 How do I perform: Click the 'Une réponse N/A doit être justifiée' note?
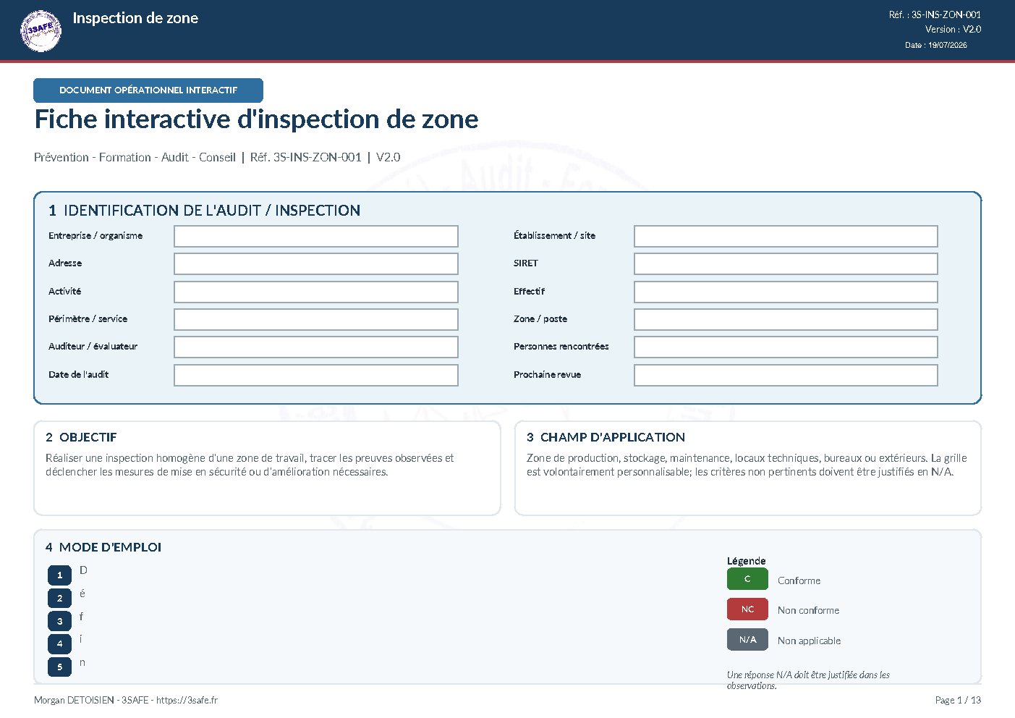click(x=808, y=680)
